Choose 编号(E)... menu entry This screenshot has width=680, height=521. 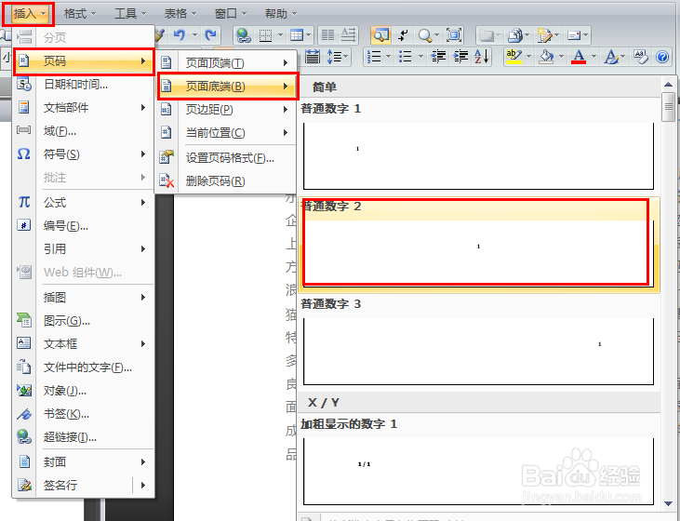tap(84, 226)
